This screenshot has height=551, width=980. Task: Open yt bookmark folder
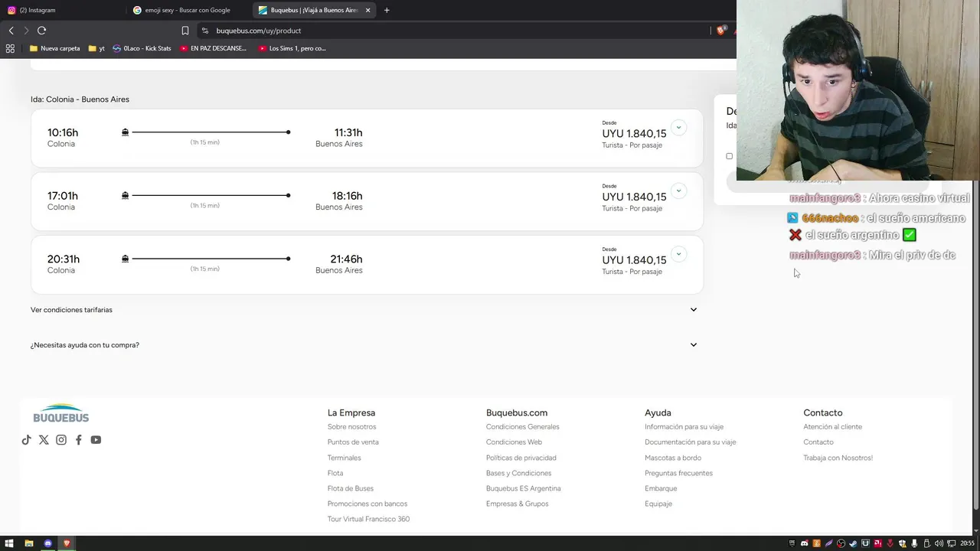click(x=96, y=48)
